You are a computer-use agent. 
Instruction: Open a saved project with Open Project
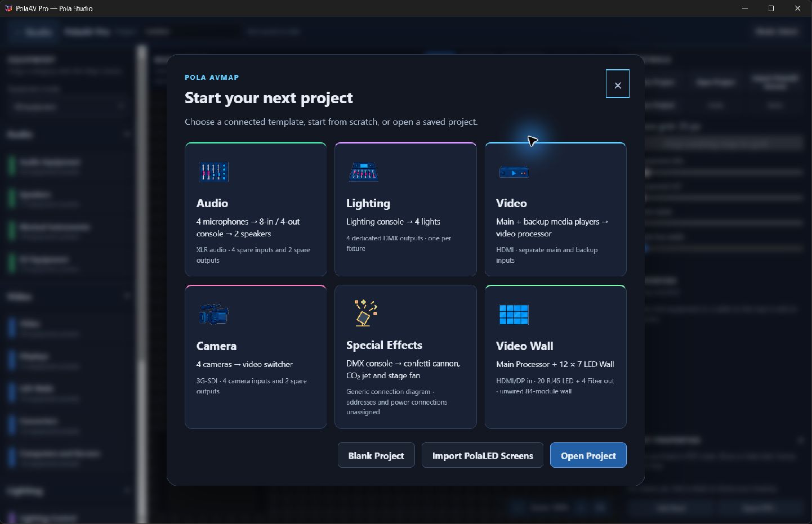(x=588, y=455)
